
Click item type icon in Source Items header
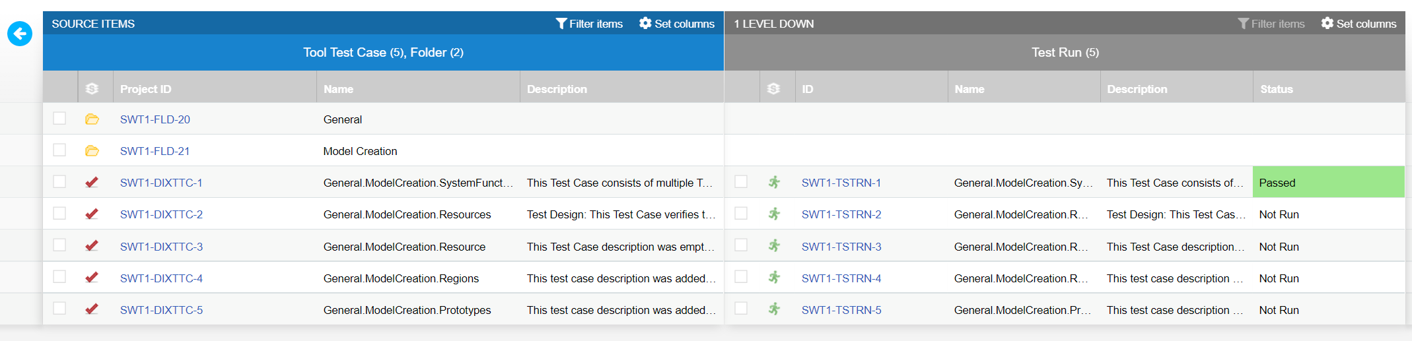[92, 88]
